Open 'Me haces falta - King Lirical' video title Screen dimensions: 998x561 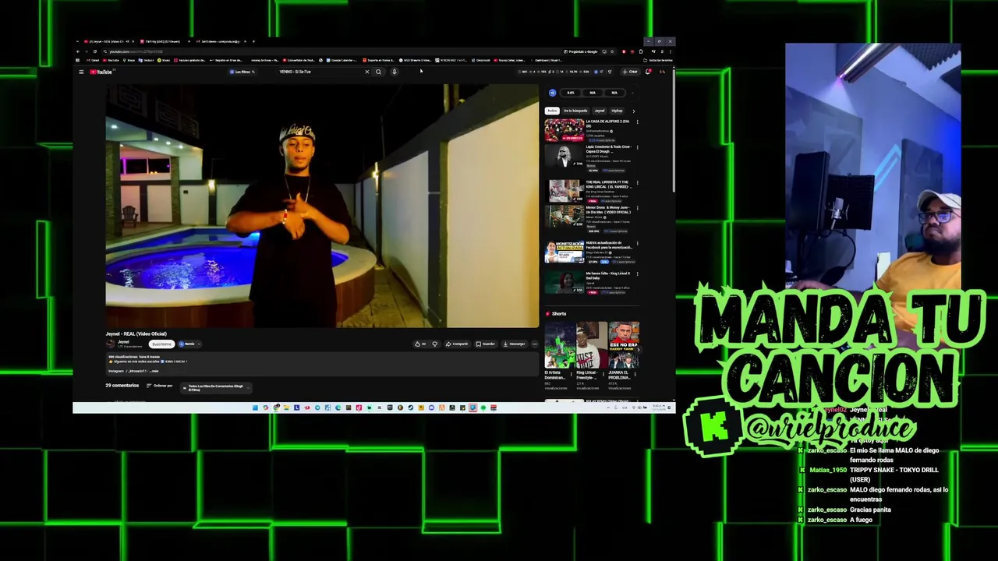pos(608,276)
